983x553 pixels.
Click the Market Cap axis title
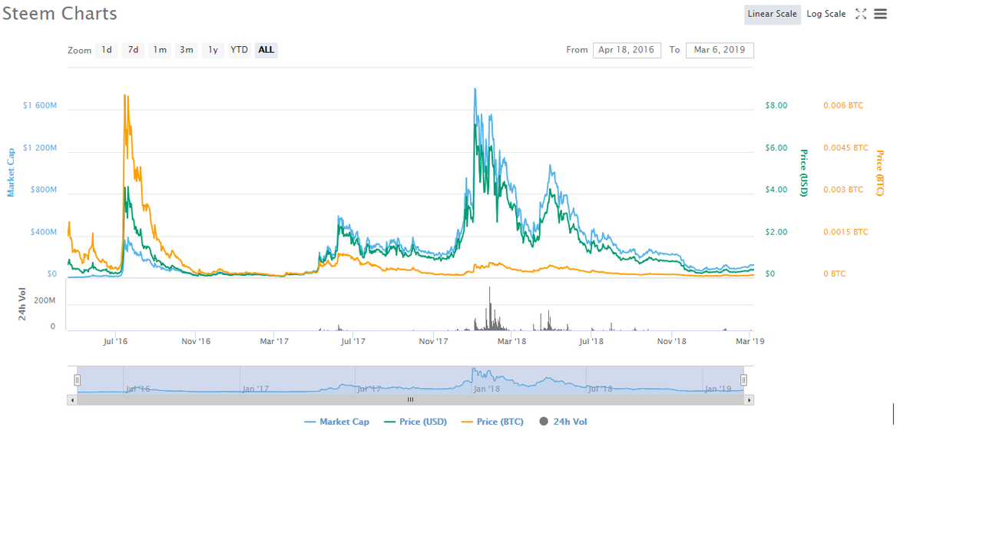click(11, 173)
